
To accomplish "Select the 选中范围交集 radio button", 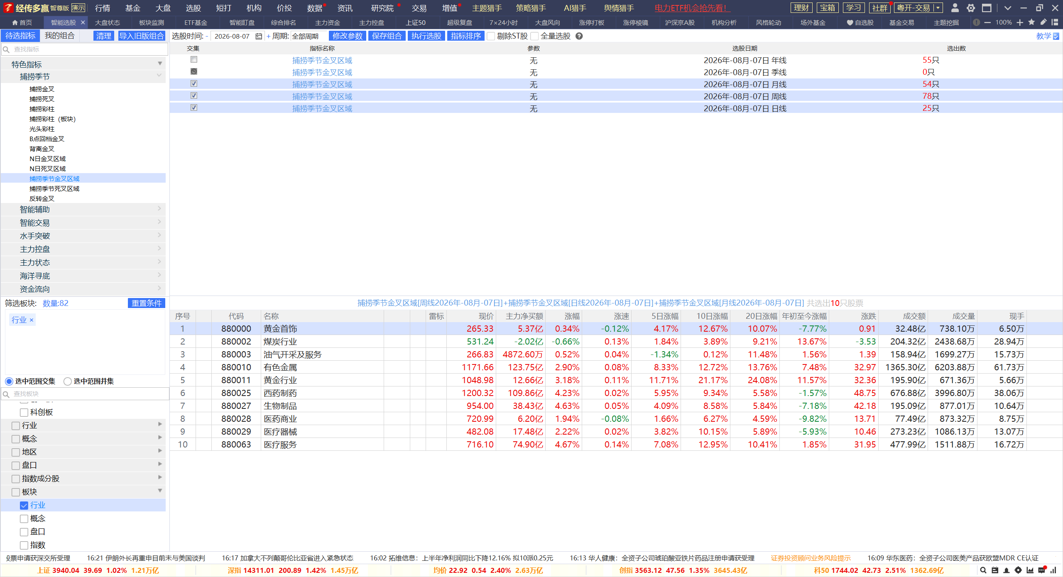I will coord(9,381).
